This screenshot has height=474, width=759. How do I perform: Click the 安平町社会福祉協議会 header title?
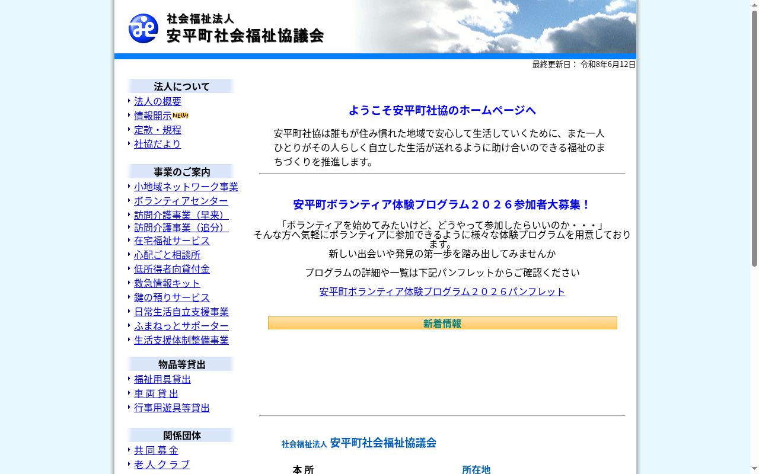[245, 36]
